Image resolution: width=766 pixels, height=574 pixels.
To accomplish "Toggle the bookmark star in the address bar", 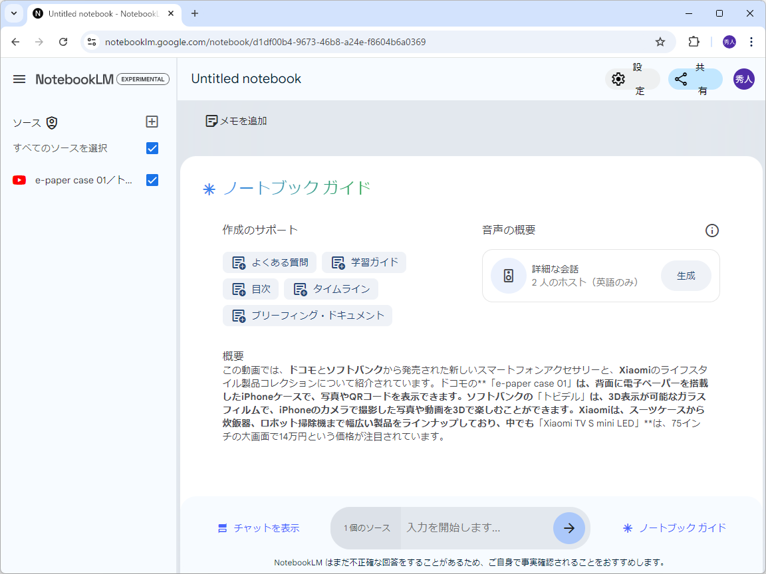I will coord(660,41).
